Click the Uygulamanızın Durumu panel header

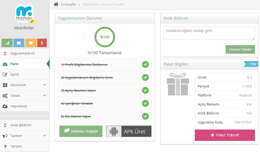105,18
